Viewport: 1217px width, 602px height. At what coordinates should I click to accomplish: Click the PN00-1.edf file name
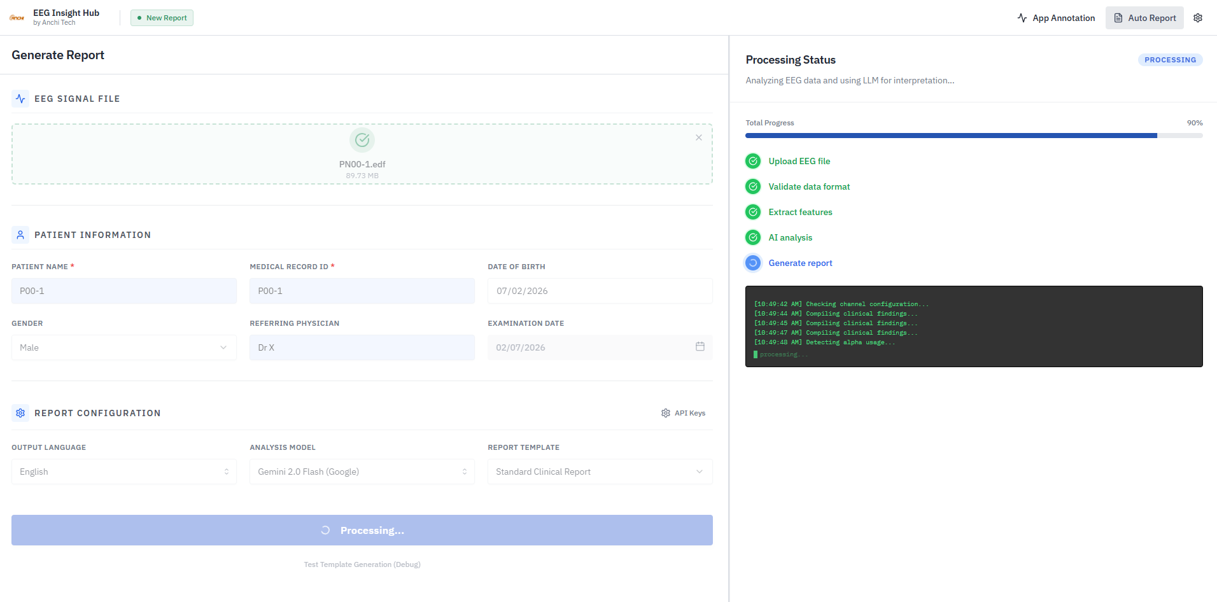coord(362,164)
